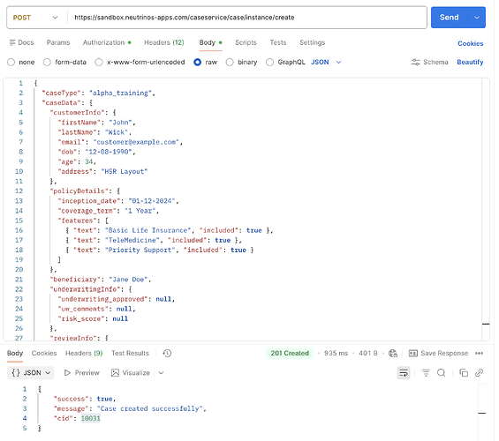Screen dimensions: 499x441
Task: Select the GraphQL body type
Action: tap(285, 63)
